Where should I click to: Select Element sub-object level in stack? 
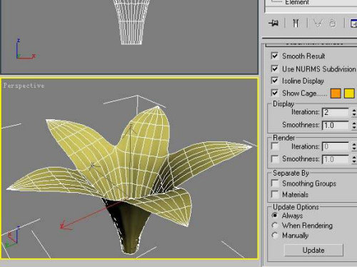[x=297, y=2]
